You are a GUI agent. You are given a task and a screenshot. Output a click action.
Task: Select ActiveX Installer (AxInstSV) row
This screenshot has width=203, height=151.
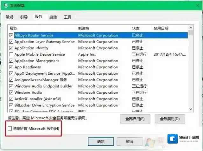pyautogui.click(x=98, y=99)
